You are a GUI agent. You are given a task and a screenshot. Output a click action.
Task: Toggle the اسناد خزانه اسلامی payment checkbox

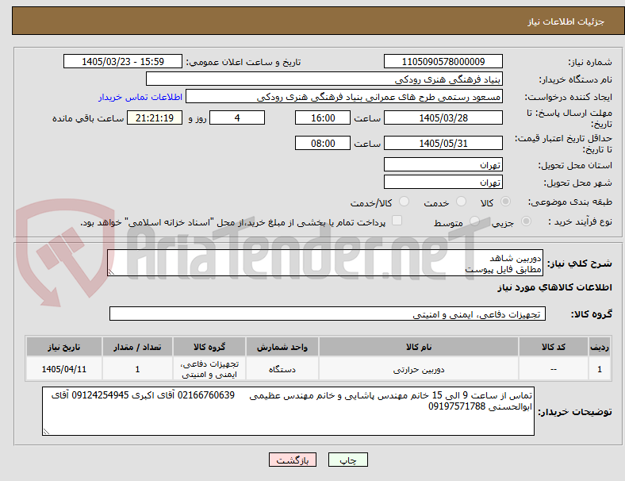397,221
